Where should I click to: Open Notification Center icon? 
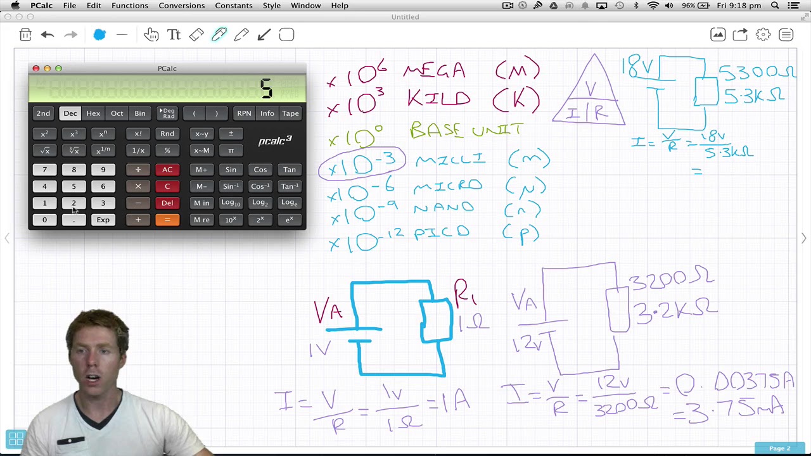coord(793,6)
